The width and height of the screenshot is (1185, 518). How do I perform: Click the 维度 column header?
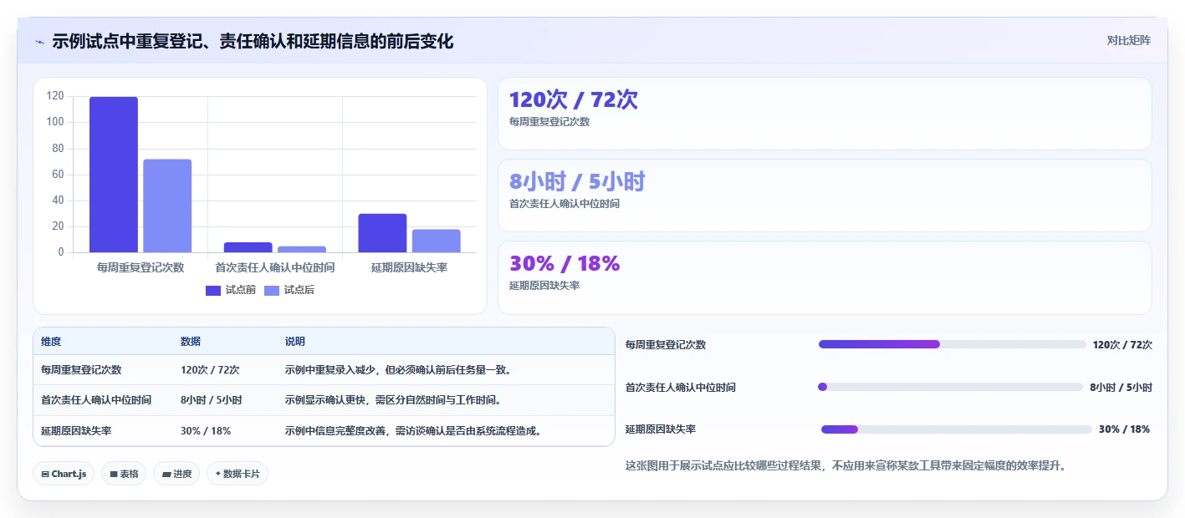coord(51,342)
